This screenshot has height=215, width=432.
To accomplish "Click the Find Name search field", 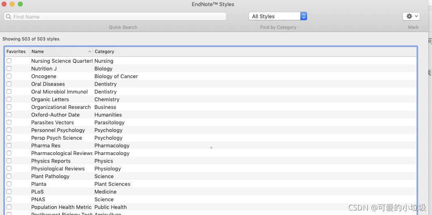I will (x=115, y=17).
